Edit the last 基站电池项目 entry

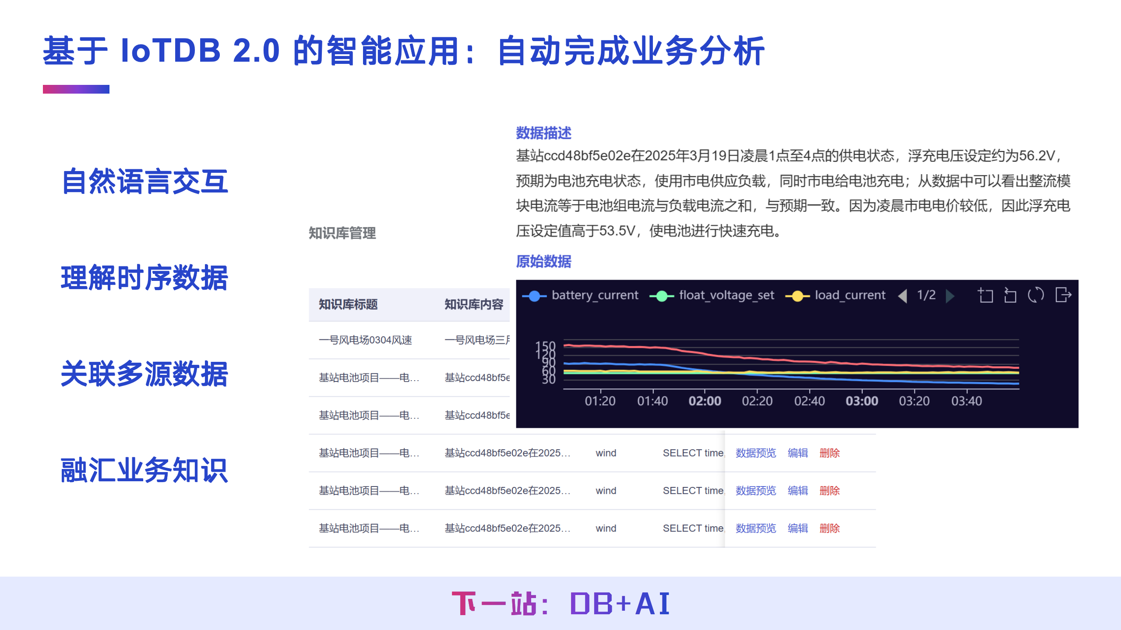pyautogui.click(x=799, y=528)
